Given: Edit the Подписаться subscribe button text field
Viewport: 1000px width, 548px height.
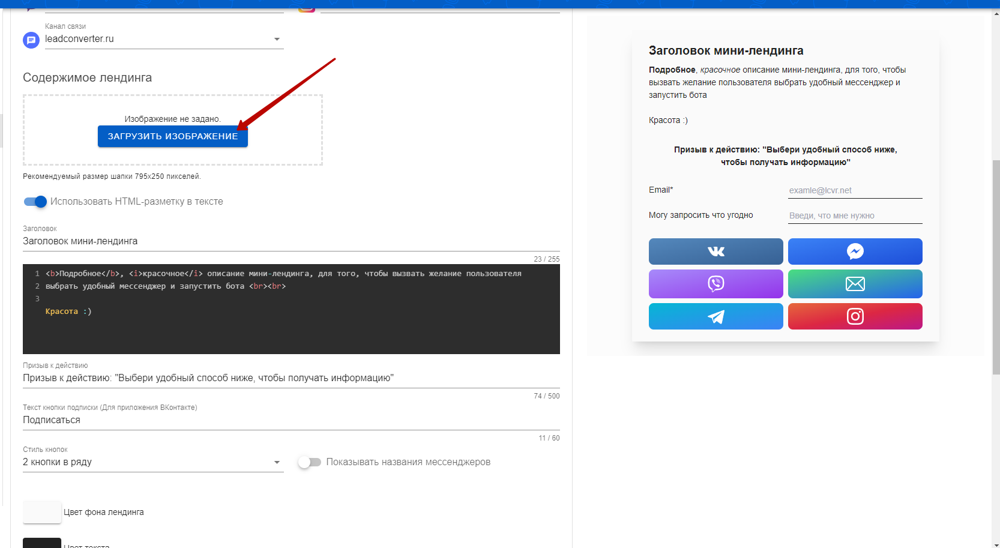Looking at the screenshot, I should coord(291,420).
